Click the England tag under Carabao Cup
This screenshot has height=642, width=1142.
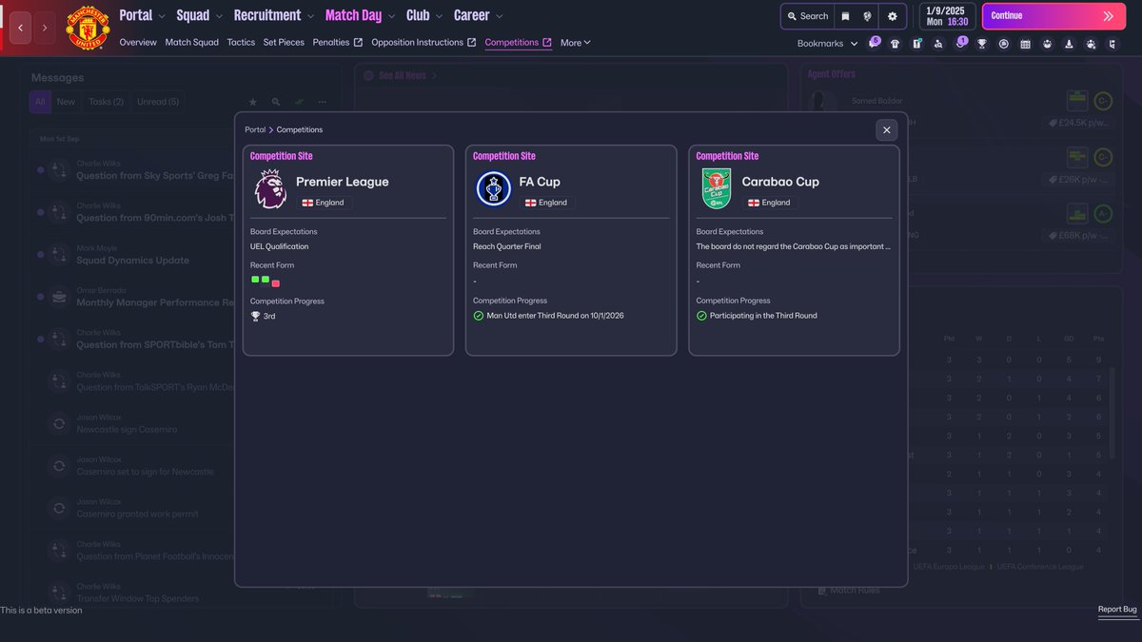click(x=768, y=203)
